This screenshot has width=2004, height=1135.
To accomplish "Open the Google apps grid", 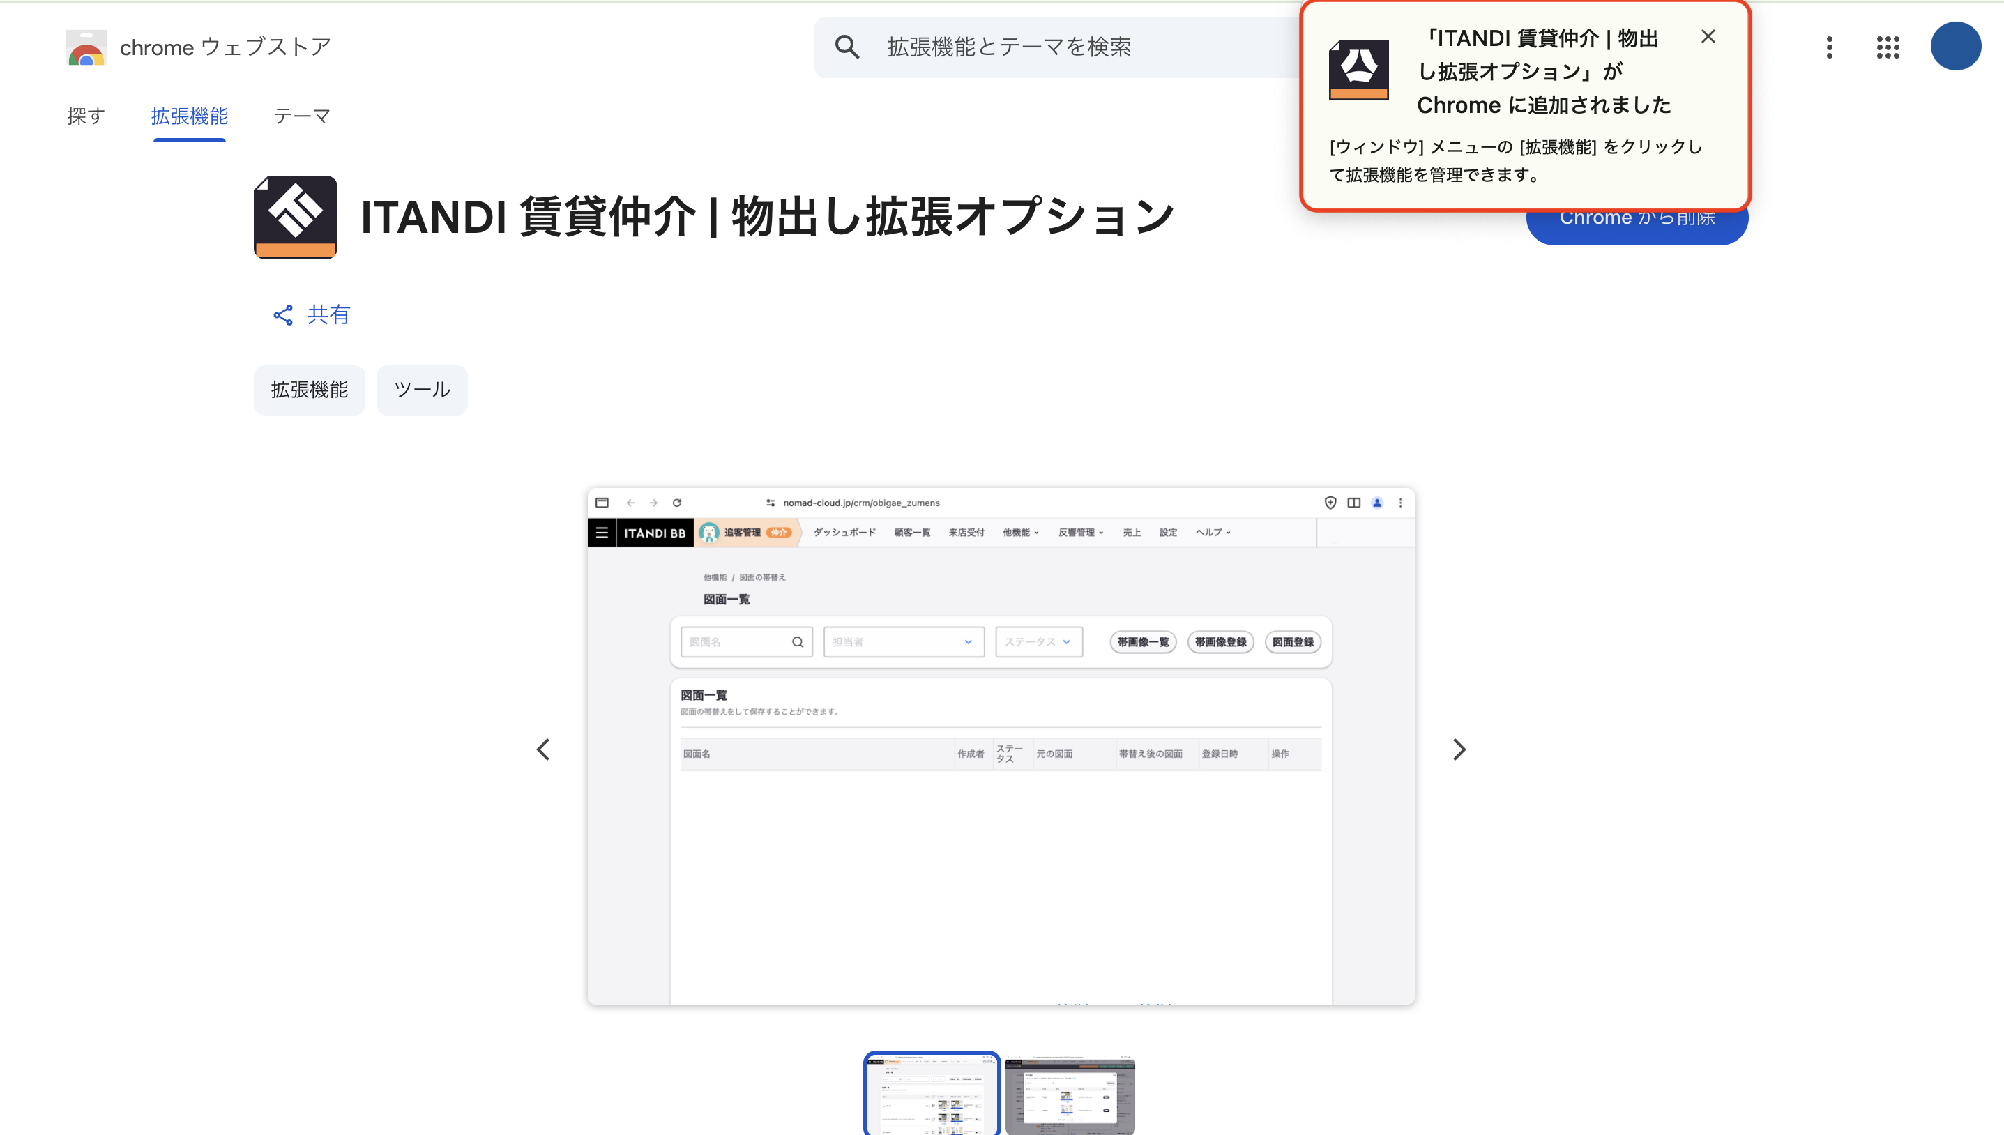I will 1888,47.
